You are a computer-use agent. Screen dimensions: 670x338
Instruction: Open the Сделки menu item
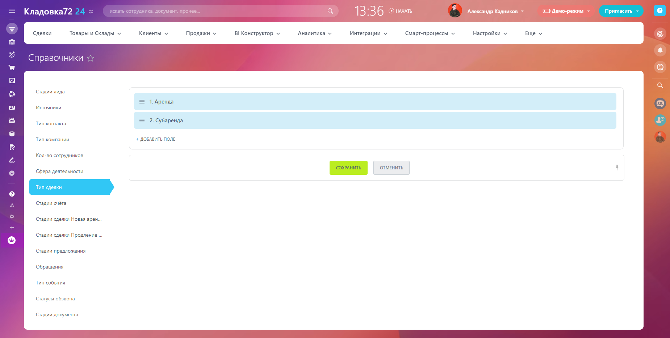42,33
